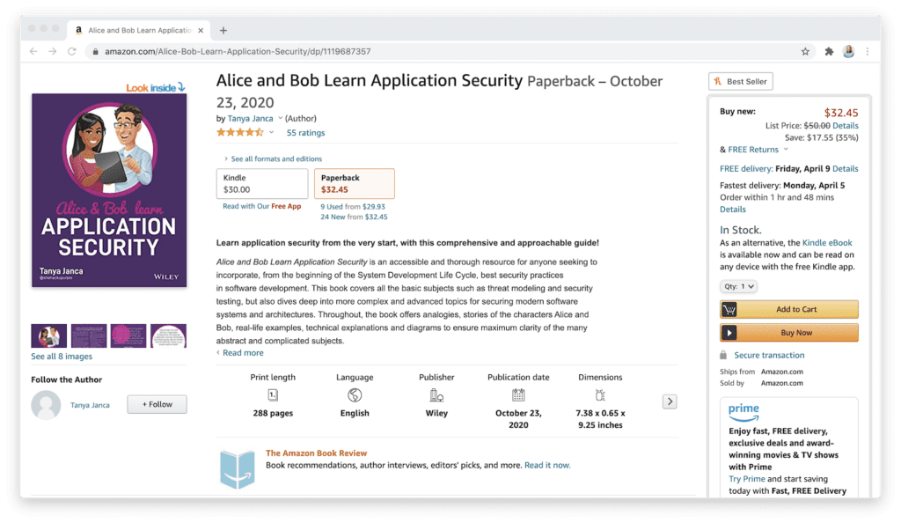The height and width of the screenshot is (523, 901).
Task: Open Tanya Janca under Follow the Author
Action: pos(90,405)
